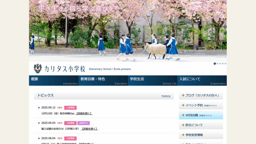
Task: Click 入試情報 tag on 2025.09.12 entry
Action: point(70,108)
